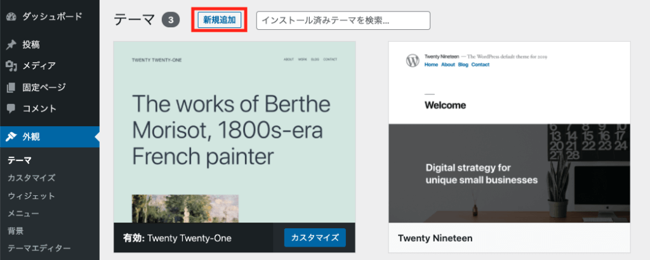Click the comment bubble icon

(11, 108)
